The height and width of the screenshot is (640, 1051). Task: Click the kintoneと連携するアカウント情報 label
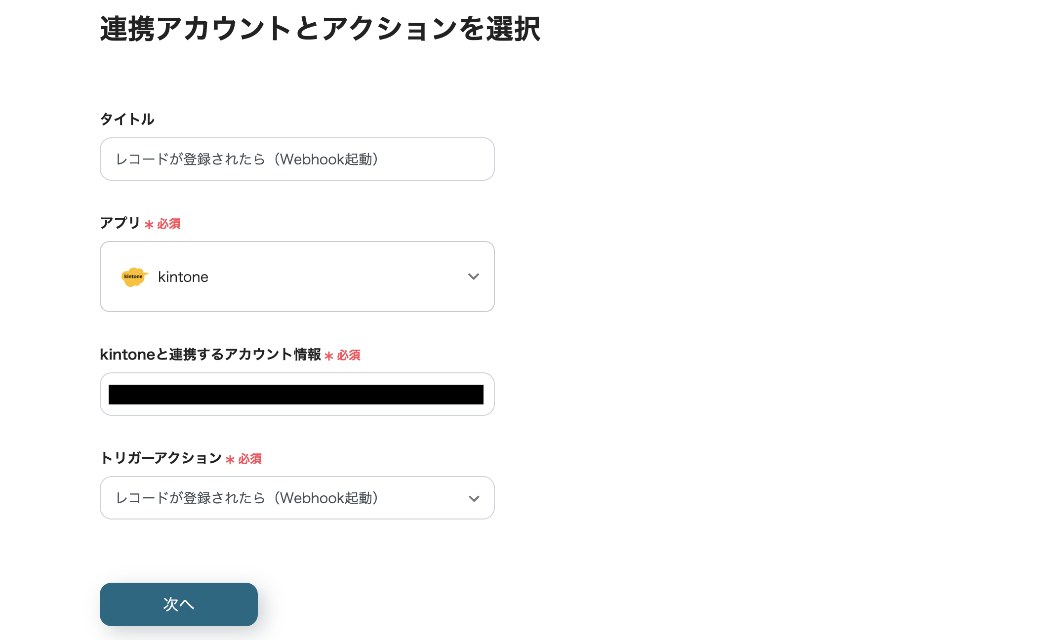(211, 355)
